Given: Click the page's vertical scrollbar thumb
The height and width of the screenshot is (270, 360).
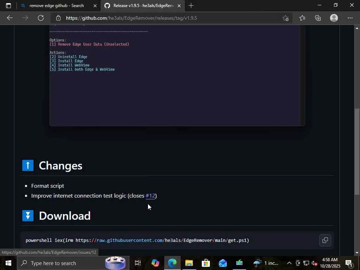Looking at the screenshot, I should [357, 152].
